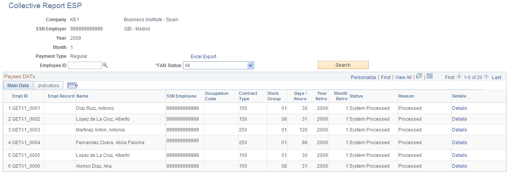
Task: Click name Martinez Anton, Antonia
Action: tap(100, 130)
